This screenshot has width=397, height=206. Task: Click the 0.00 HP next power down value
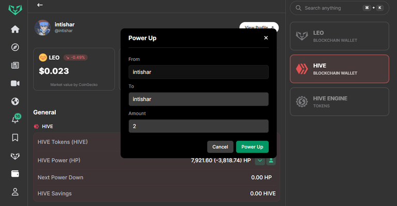pyautogui.click(x=261, y=178)
